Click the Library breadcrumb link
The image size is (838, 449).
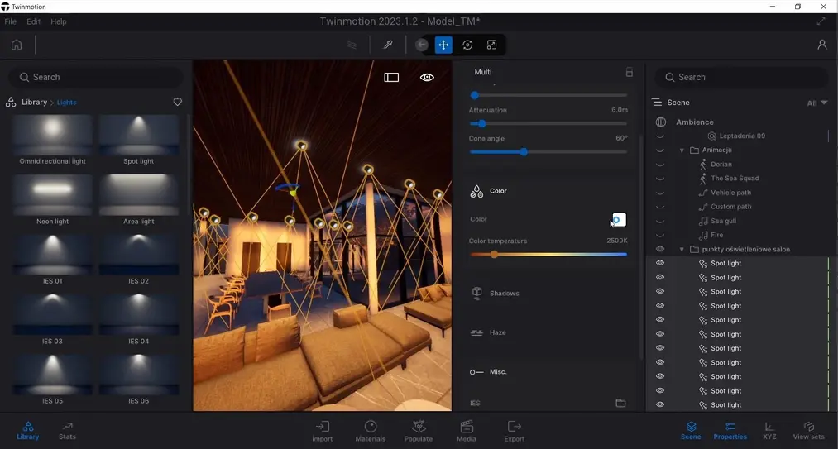pyautogui.click(x=34, y=102)
